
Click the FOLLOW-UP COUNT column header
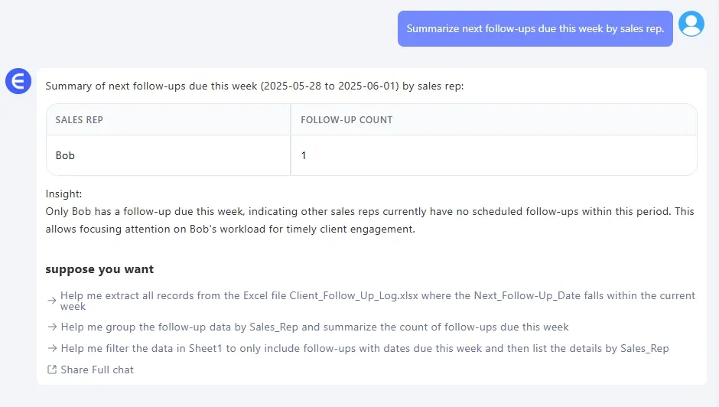pyautogui.click(x=346, y=120)
